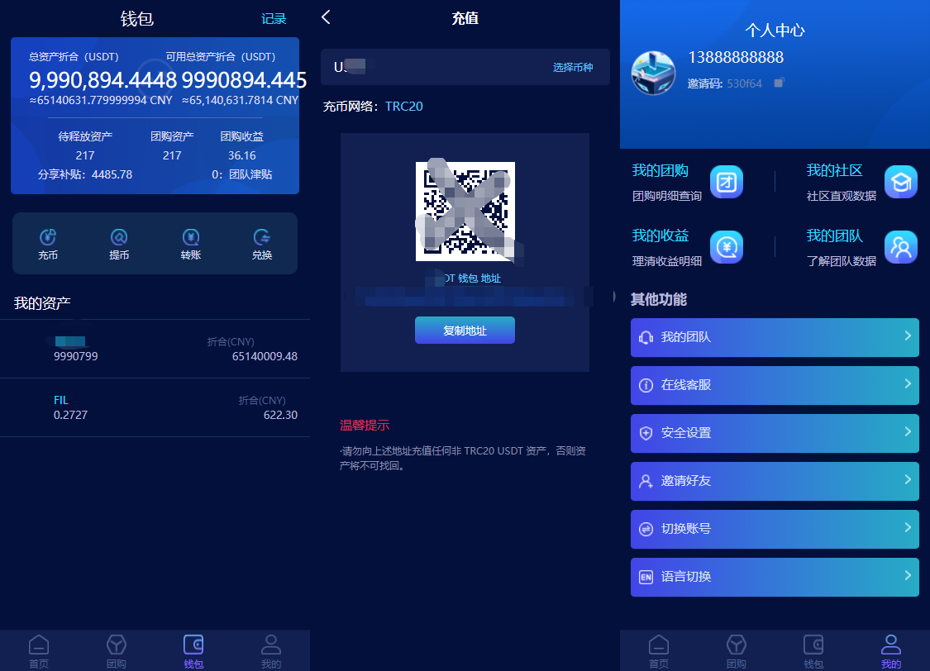Open the 我的团购 square icon
The width and height of the screenshot is (930, 671).
[727, 181]
